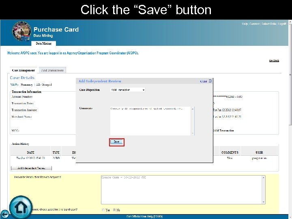Click the back arrow icon
Screen dimensions: 292x219
(x=4, y=214)
